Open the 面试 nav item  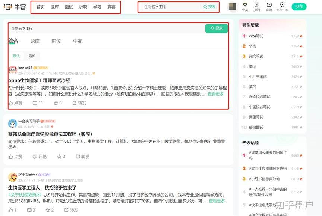(69, 7)
